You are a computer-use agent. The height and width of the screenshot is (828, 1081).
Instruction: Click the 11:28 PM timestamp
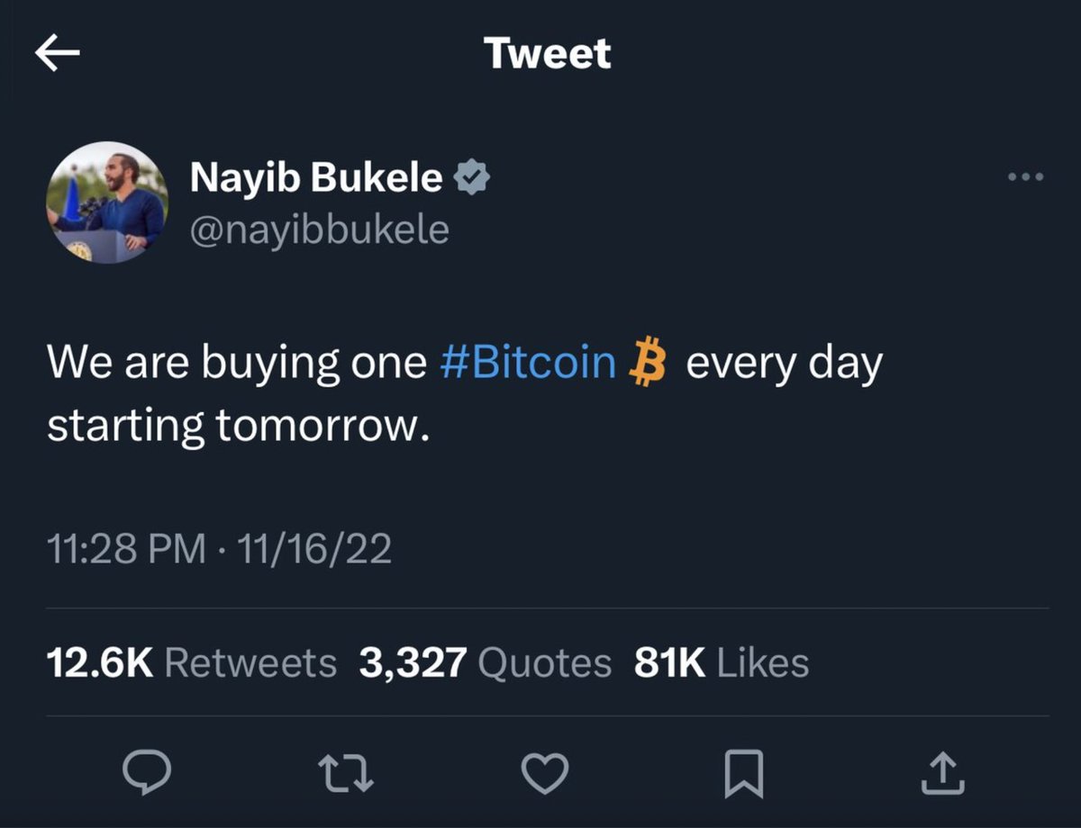point(126,548)
